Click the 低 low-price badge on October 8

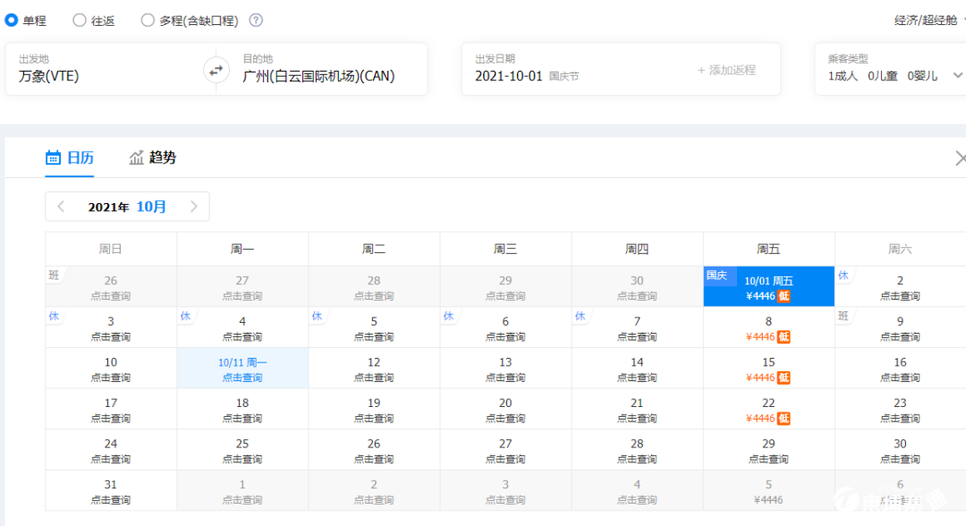pos(784,337)
